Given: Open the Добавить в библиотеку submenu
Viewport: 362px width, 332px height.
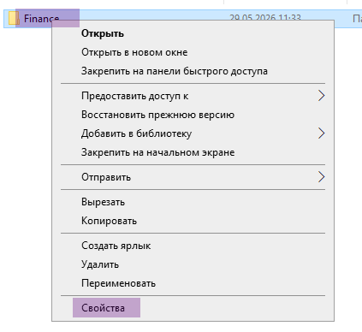Looking at the screenshot, I should point(193,133).
